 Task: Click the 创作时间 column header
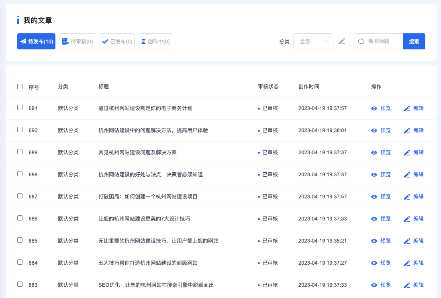tap(309, 87)
